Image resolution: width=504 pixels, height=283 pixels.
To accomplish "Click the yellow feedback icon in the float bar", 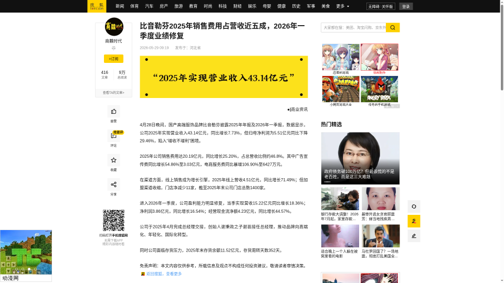I will click(x=414, y=221).
